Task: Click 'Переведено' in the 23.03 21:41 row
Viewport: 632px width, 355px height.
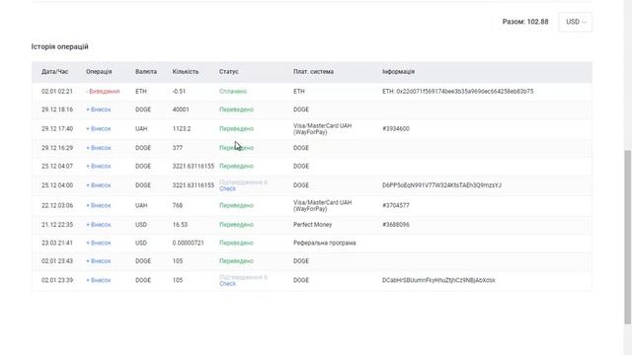Action: click(x=236, y=243)
